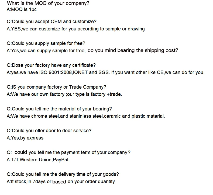The height and width of the screenshot is (195, 213).
Task: Click the factory or Trade Company question
Action: coord(56,87)
